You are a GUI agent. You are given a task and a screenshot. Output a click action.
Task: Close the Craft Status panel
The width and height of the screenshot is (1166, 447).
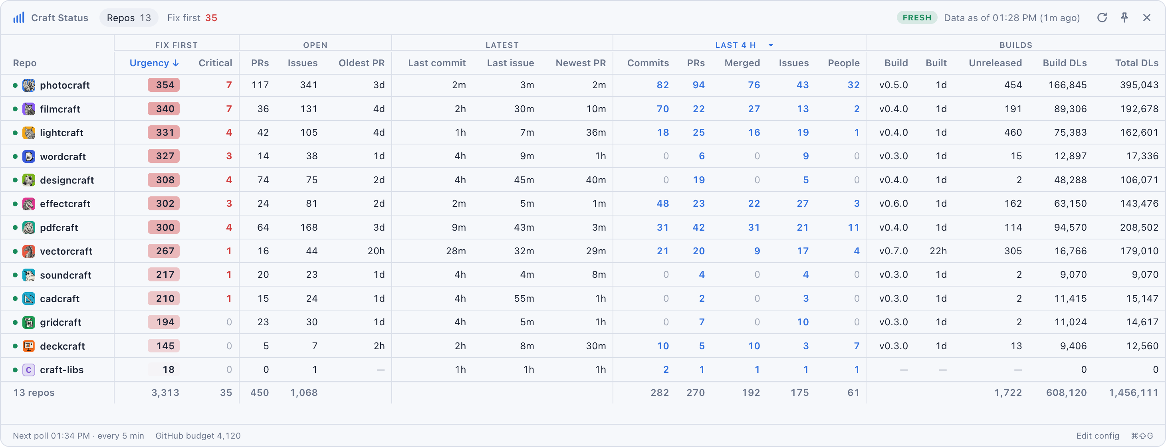[1146, 18]
